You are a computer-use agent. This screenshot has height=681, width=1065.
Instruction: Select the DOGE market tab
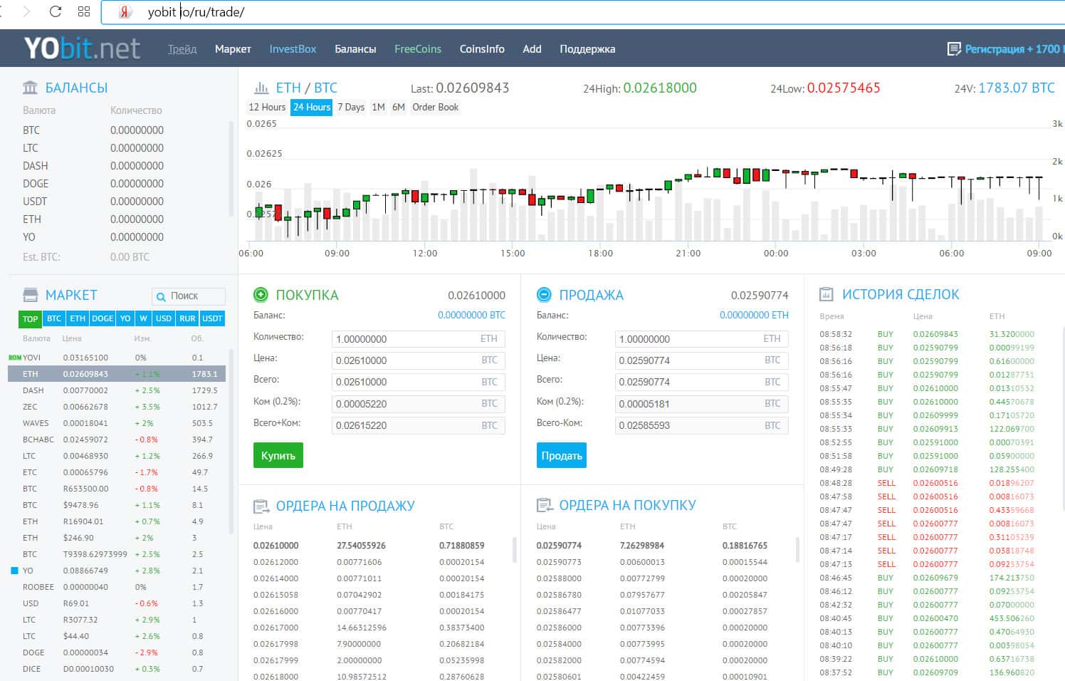click(x=103, y=318)
